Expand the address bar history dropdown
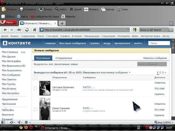Viewport: 175px width, 131px height. [x=128, y=30]
